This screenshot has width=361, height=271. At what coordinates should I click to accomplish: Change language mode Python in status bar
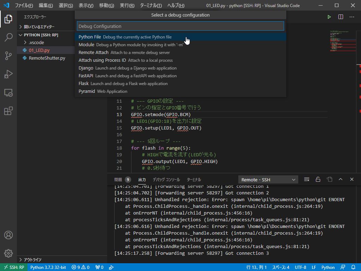[328, 267]
